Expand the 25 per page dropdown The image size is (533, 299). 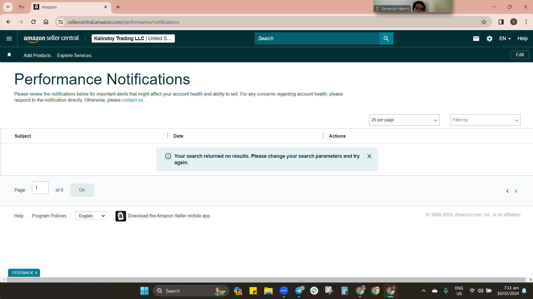404,120
